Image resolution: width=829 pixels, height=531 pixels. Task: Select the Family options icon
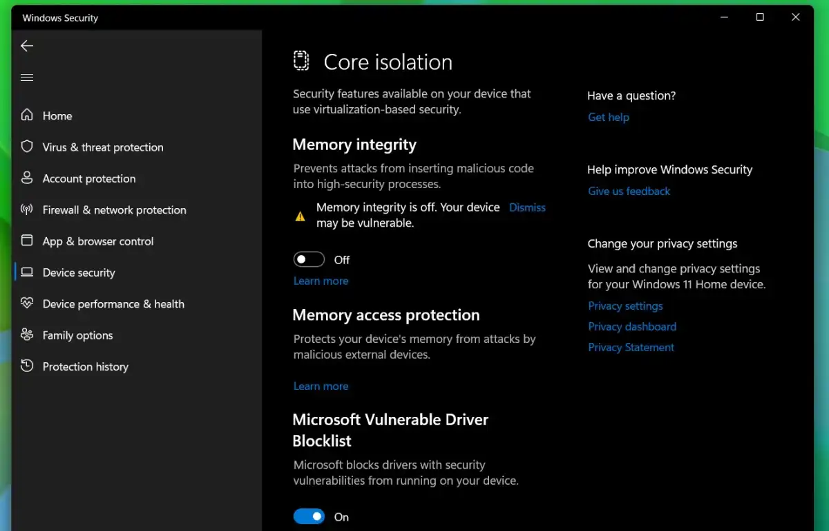tap(28, 335)
